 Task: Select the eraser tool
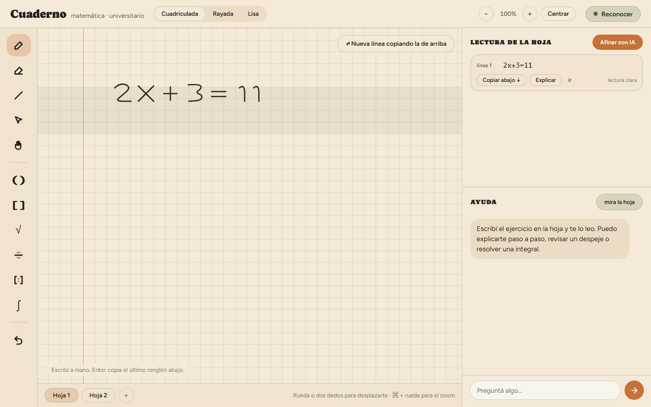[19, 71]
